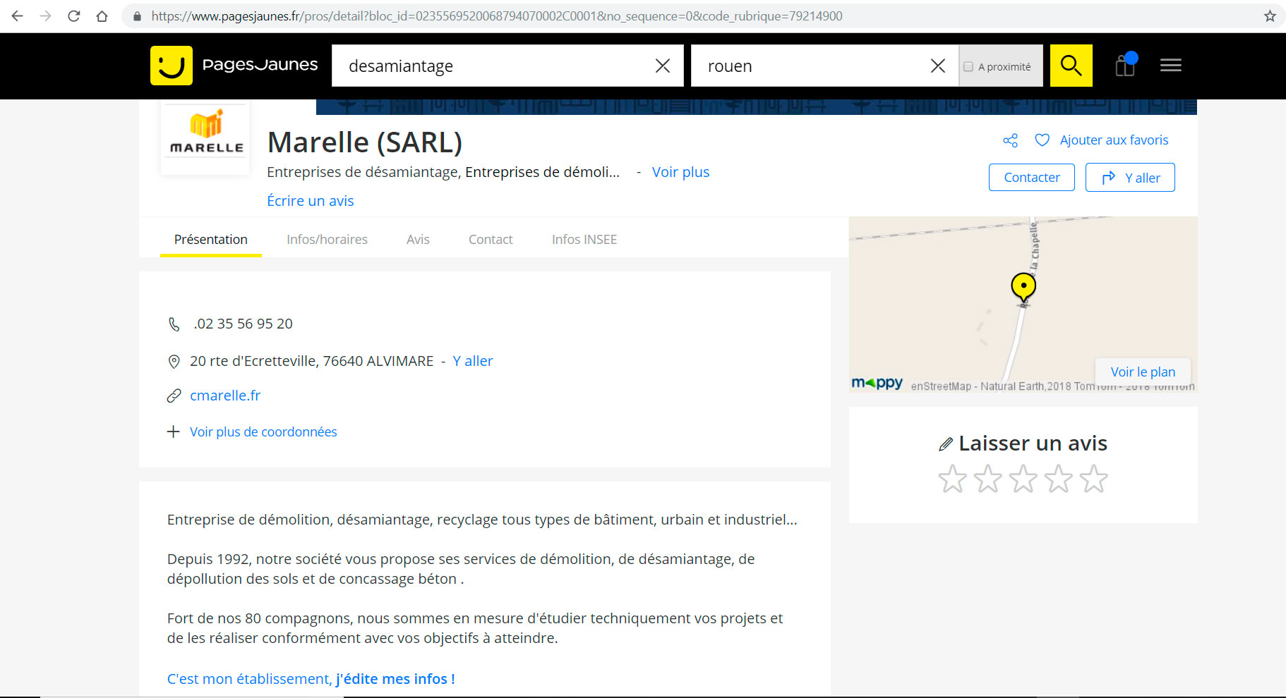Run search with the yellow magnifier button
The height and width of the screenshot is (698, 1286).
[1071, 66]
